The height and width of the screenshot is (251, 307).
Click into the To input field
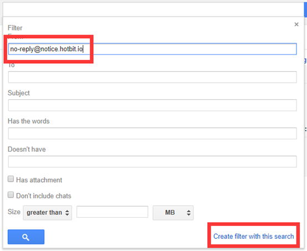coord(152,77)
